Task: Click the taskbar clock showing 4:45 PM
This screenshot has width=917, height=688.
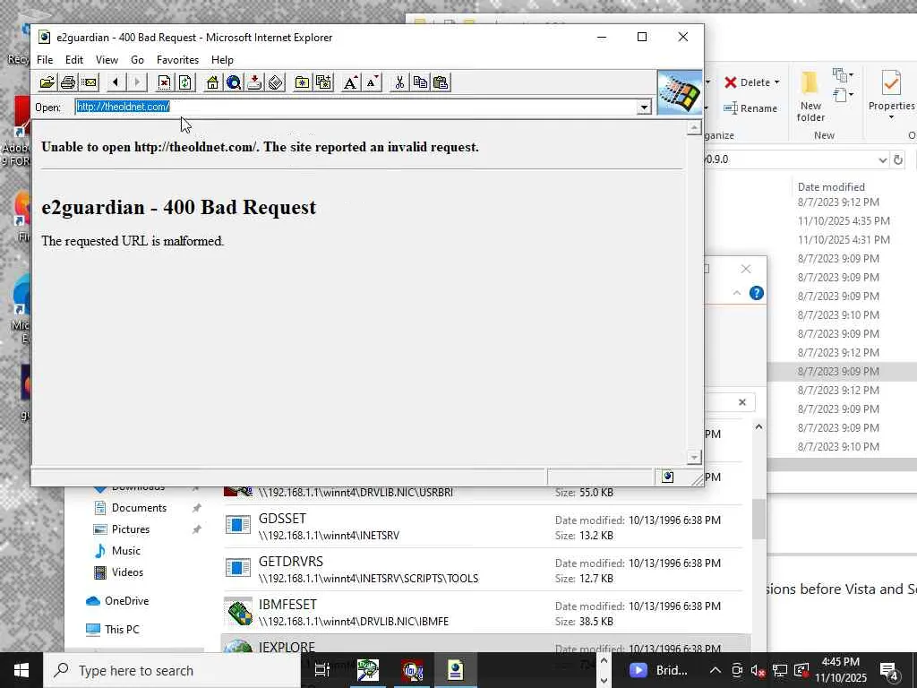Action: pos(841,670)
